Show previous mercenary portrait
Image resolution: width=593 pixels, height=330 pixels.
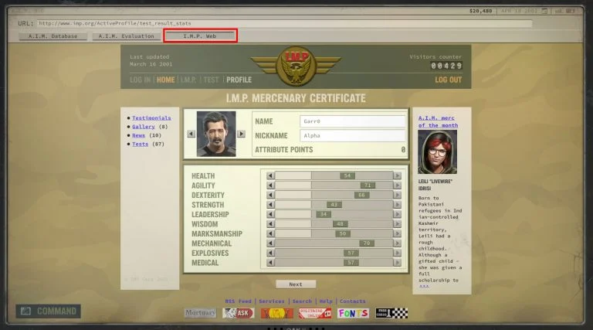(191, 134)
